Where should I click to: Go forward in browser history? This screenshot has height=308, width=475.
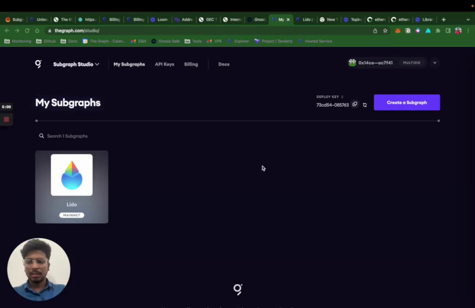[17, 31]
